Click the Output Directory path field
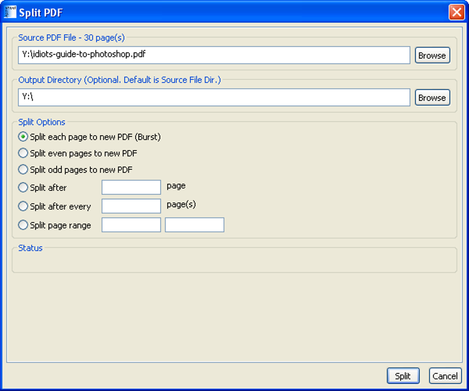Image resolution: width=469 pixels, height=391 pixels. tap(214, 97)
